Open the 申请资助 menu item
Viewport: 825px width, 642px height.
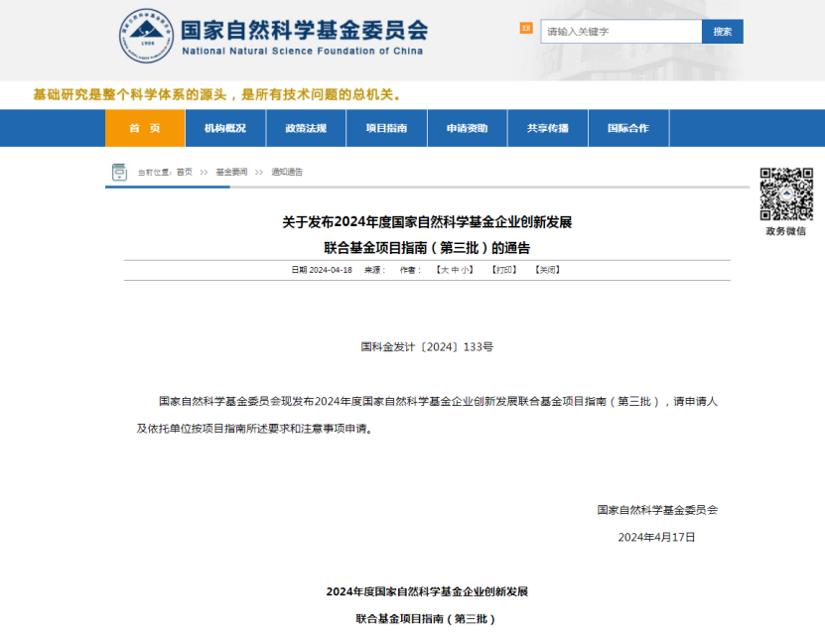coord(467,128)
